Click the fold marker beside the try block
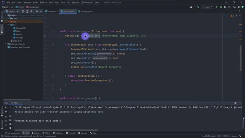This screenshot has width=245, height=138. pos(53,45)
